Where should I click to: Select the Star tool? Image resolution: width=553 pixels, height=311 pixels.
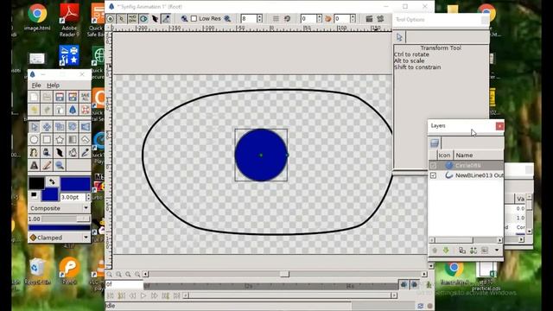60,140
